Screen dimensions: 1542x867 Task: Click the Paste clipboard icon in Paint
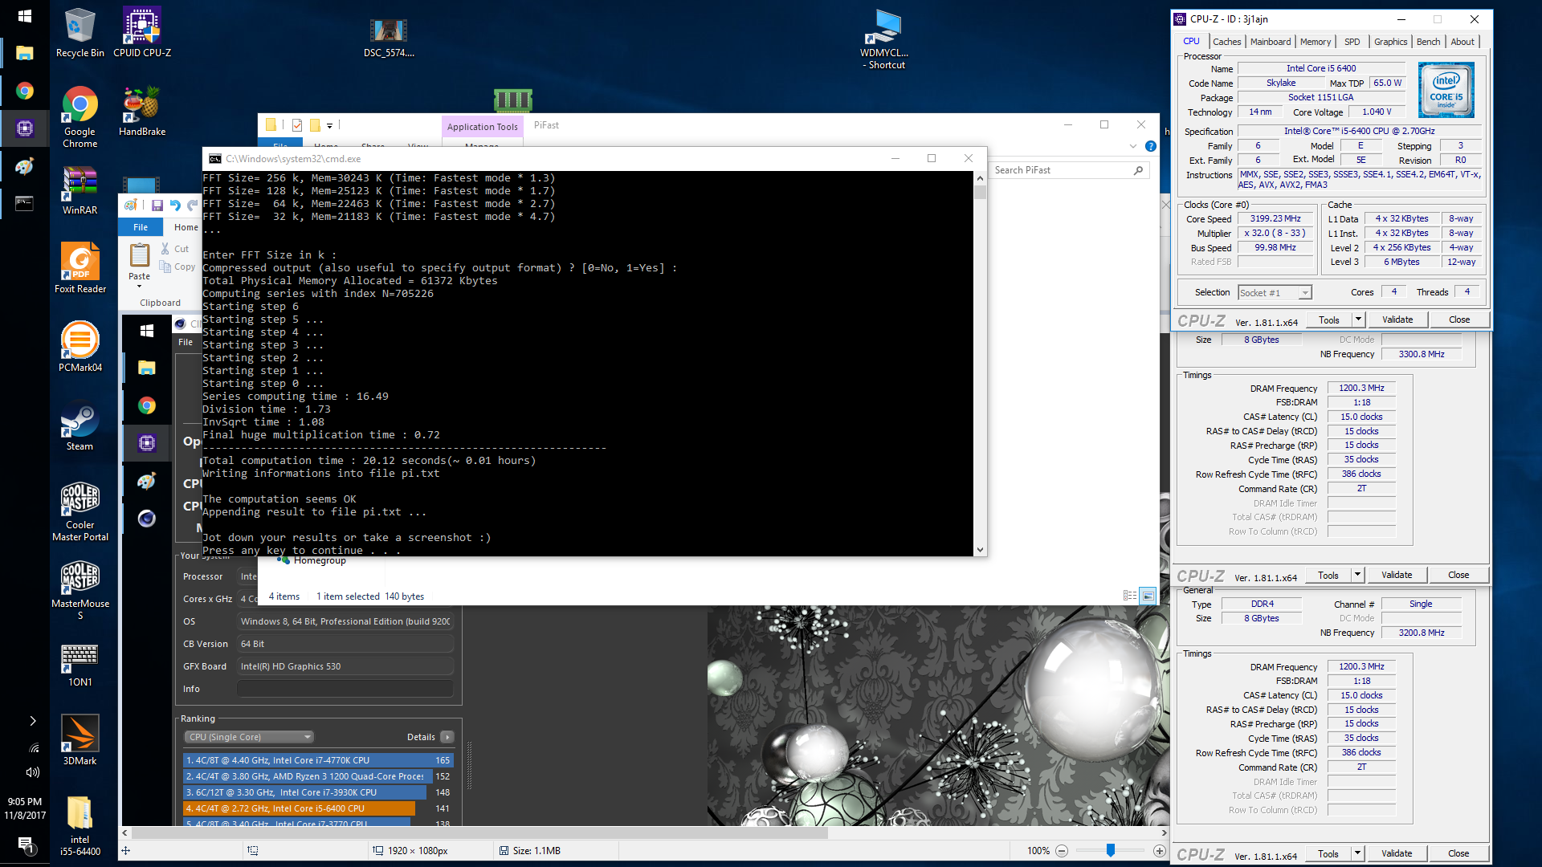140,255
